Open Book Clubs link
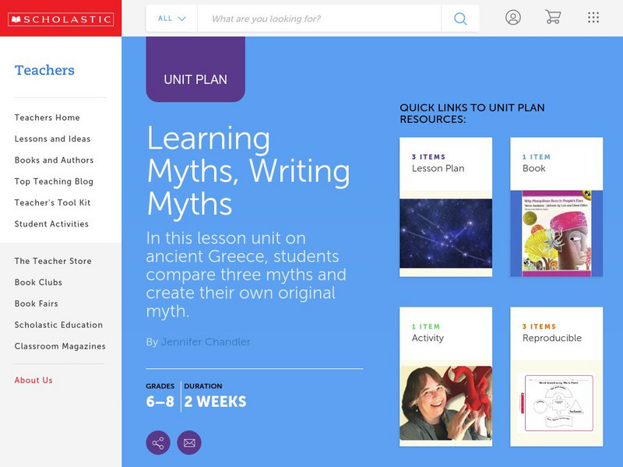Screen dimensions: 623x467 (x=38, y=283)
